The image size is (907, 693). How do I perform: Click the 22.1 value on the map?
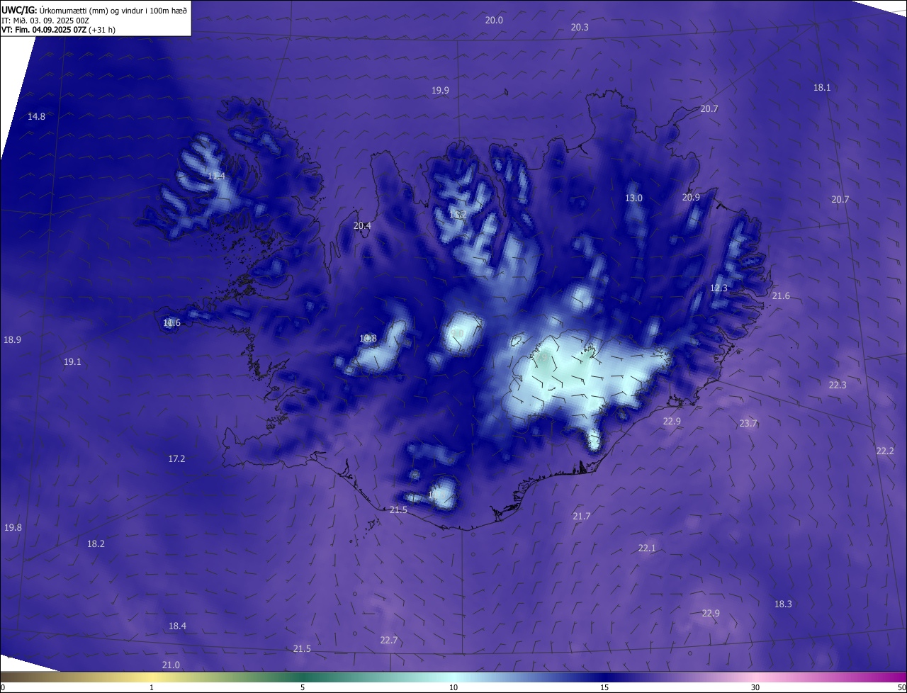pyautogui.click(x=647, y=548)
